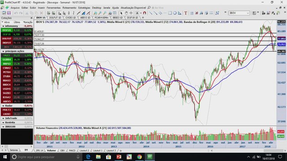
Task: Switch to area chart style icon
Action: [83, 13]
